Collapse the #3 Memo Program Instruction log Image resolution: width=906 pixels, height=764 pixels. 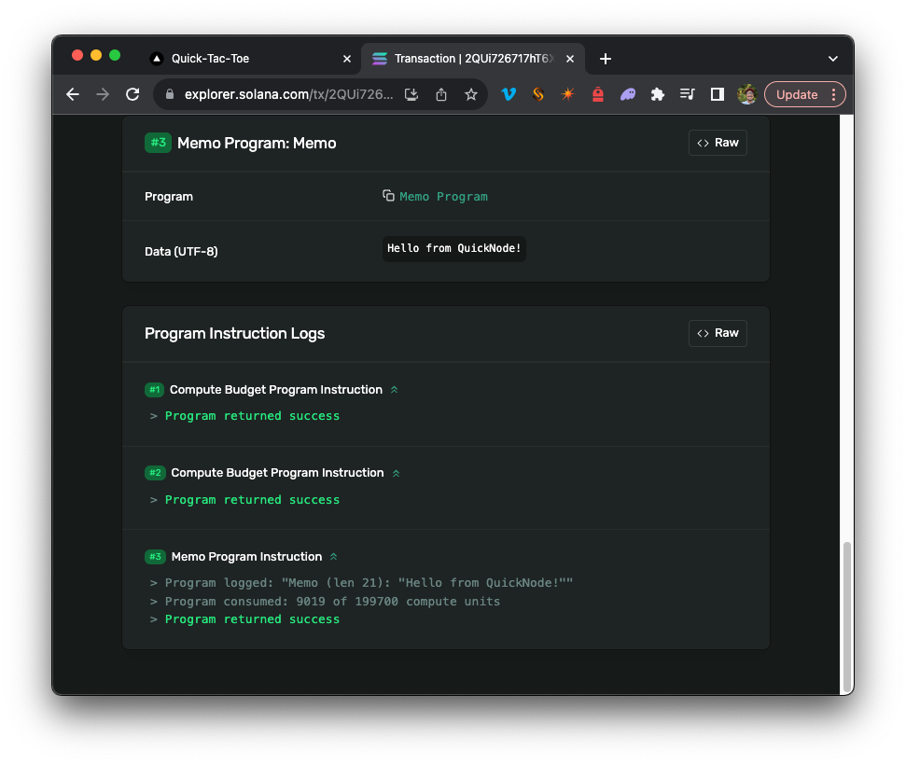coord(333,557)
